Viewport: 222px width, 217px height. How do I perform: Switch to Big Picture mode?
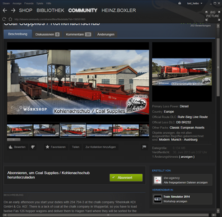(x=213, y=16)
